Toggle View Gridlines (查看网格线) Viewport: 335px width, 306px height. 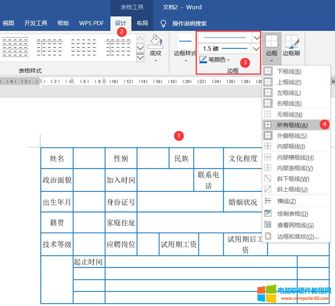point(295,225)
